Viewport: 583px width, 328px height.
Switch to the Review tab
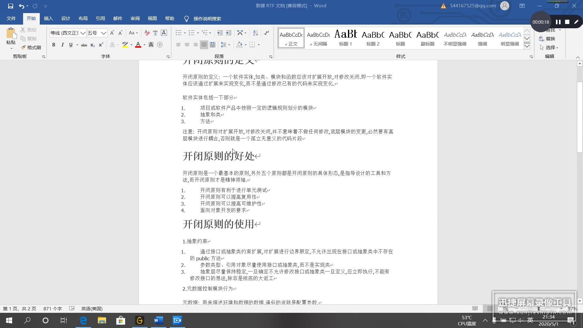click(135, 19)
